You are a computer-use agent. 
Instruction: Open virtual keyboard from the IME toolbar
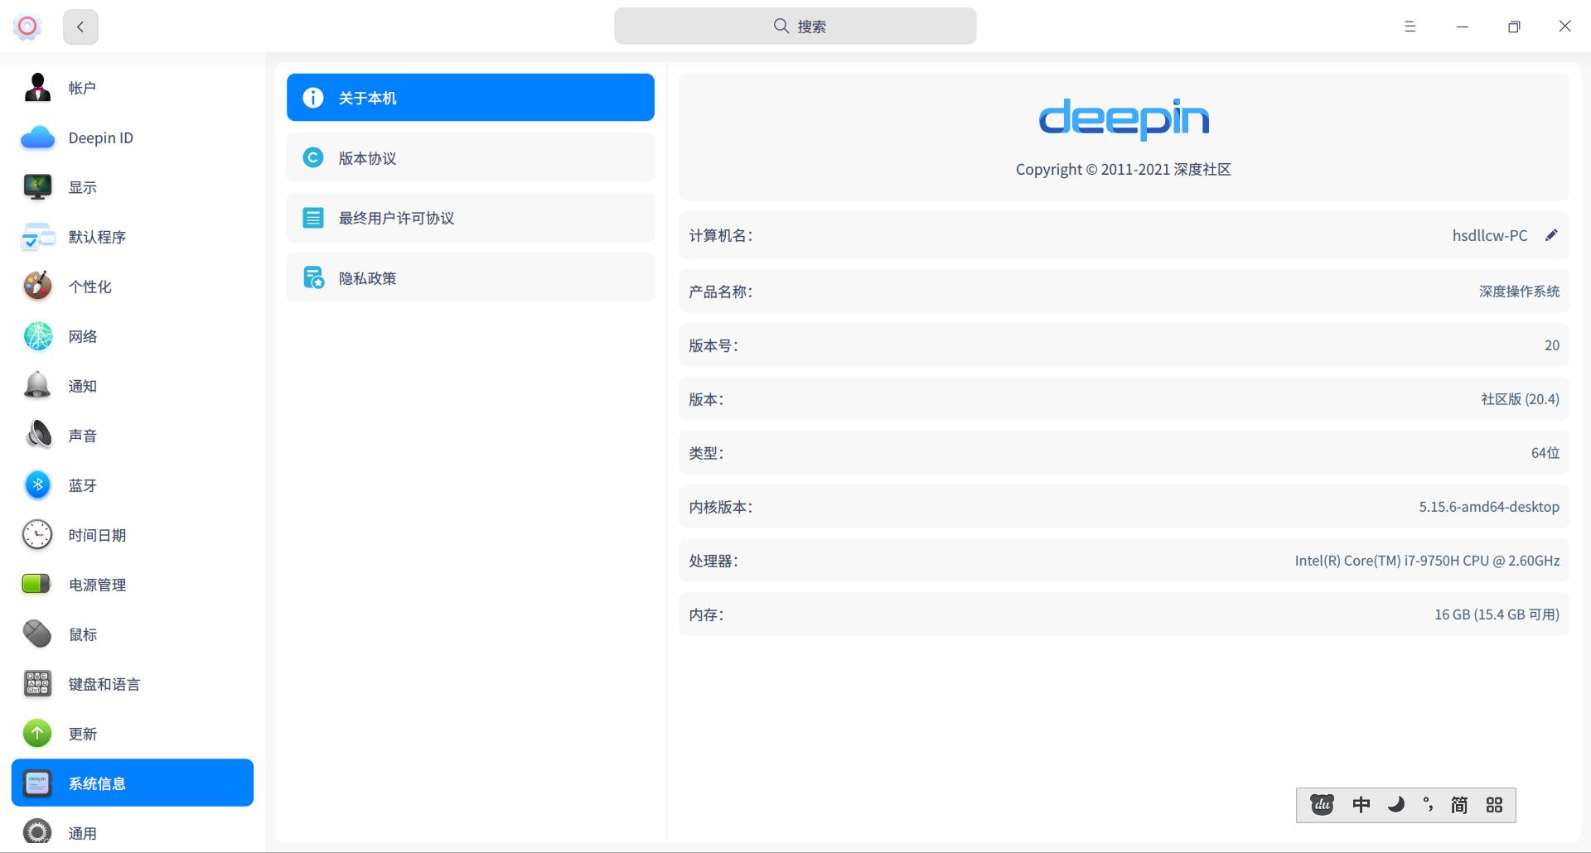(1494, 804)
